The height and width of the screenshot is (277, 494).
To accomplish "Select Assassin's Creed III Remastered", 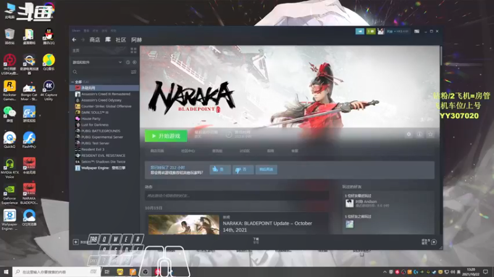I will coord(104,94).
